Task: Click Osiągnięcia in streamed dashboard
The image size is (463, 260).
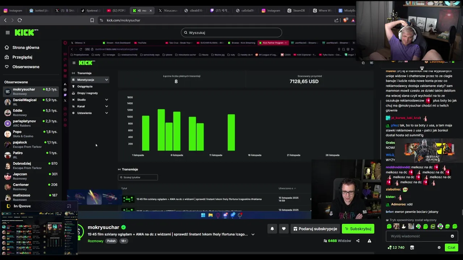Action: pyautogui.click(x=85, y=87)
